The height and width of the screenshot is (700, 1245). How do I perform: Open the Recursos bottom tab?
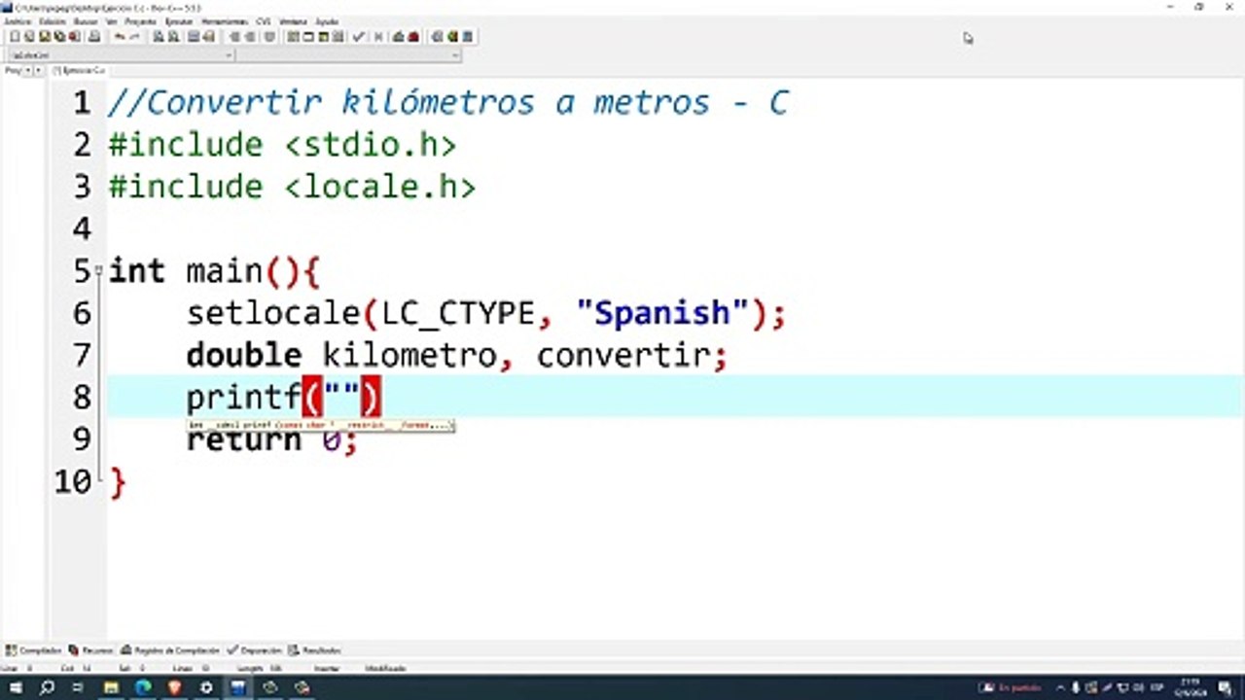[x=91, y=650]
